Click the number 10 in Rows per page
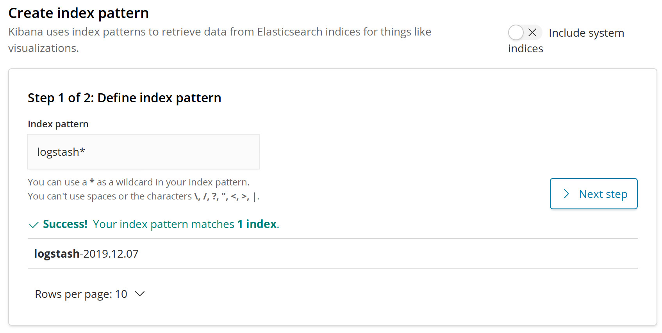662x333 pixels. (121, 294)
